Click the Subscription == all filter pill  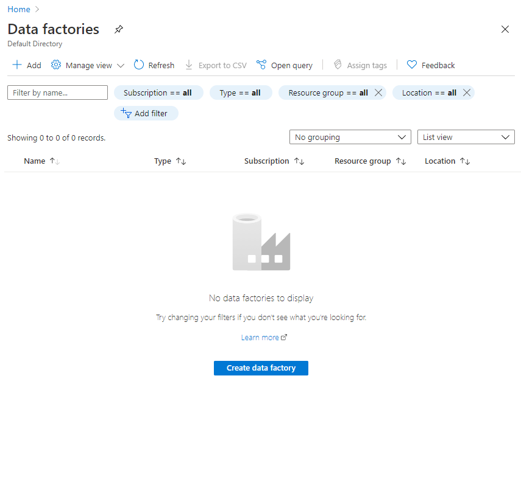pos(157,92)
